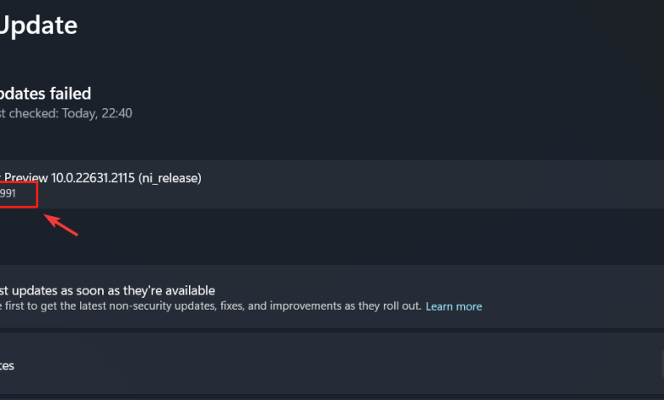
Task: Click the 991 error code
Action: [8, 194]
